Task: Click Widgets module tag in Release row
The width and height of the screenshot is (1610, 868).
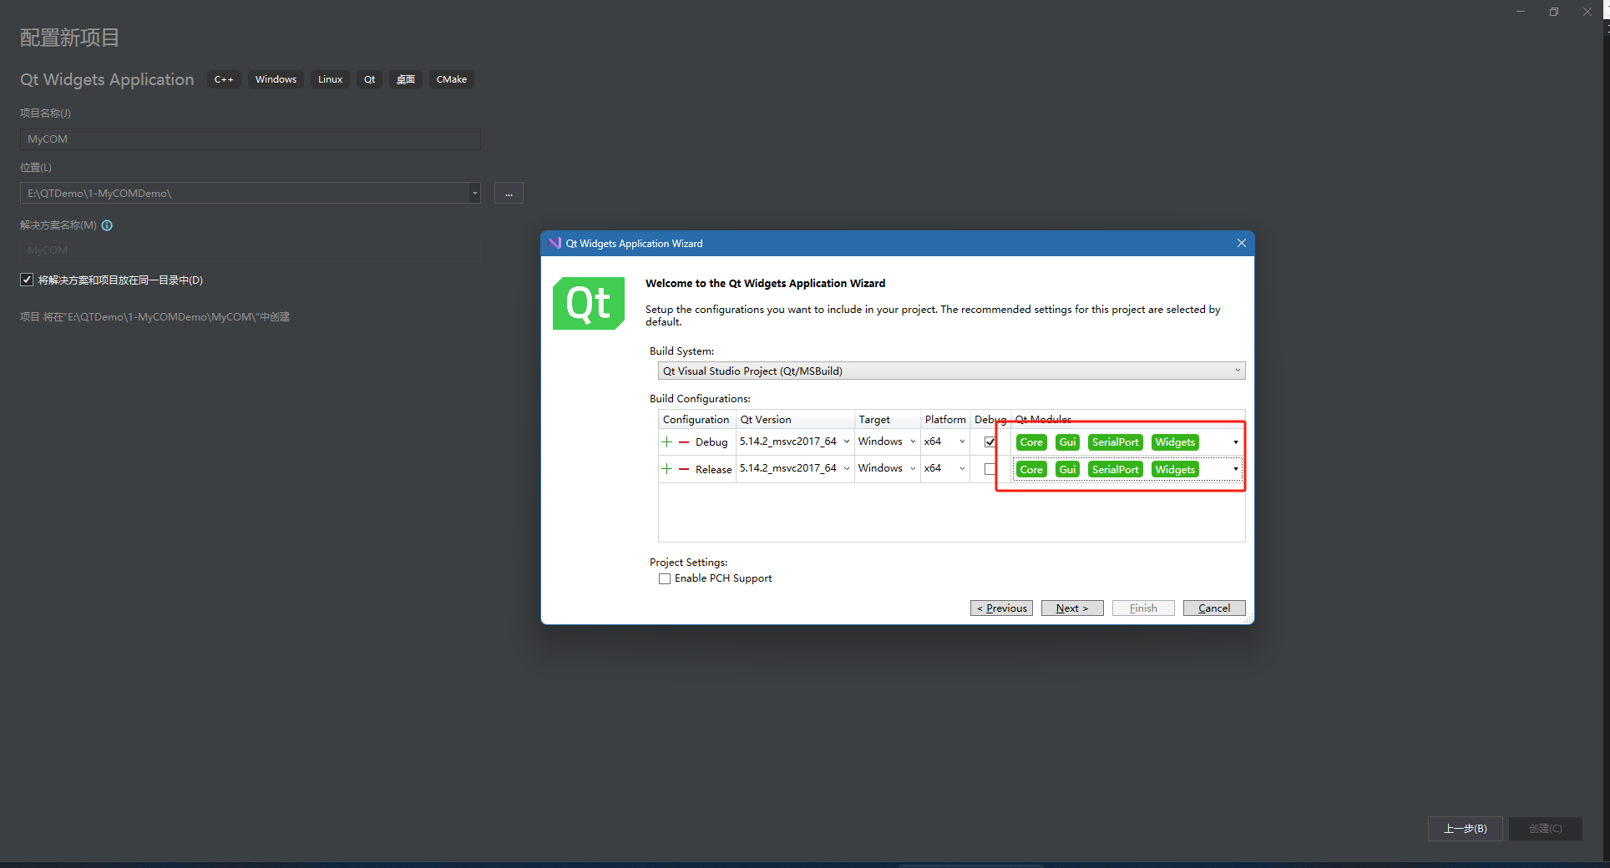Action: click(1175, 470)
